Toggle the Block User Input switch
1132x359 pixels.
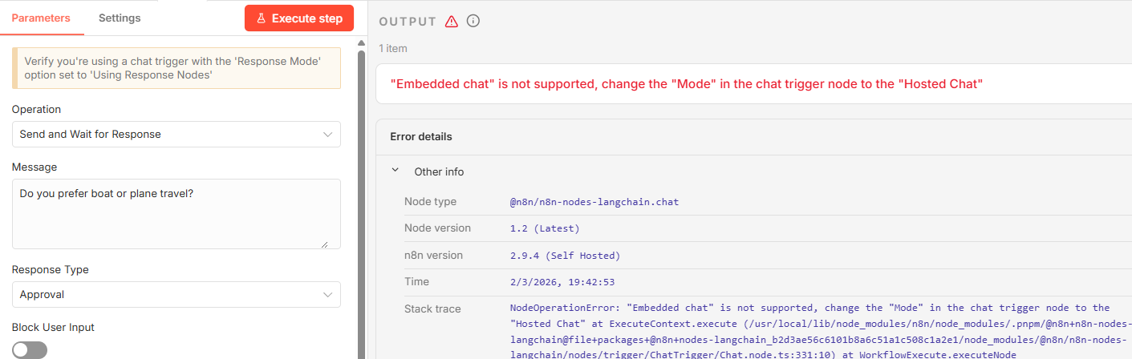30,350
